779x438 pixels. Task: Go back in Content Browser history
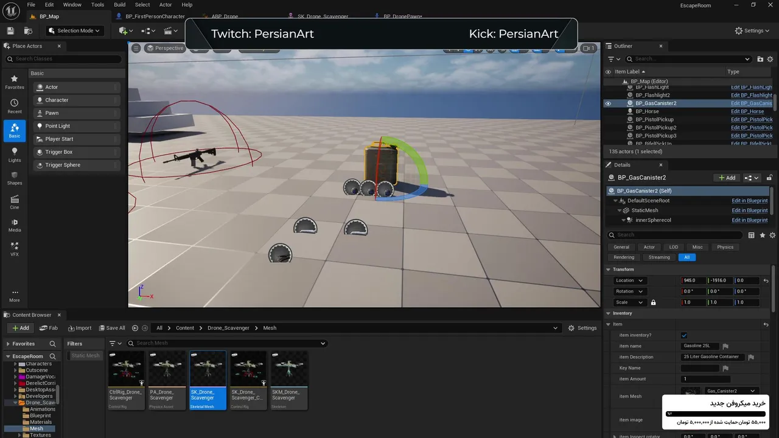pyautogui.click(x=135, y=328)
